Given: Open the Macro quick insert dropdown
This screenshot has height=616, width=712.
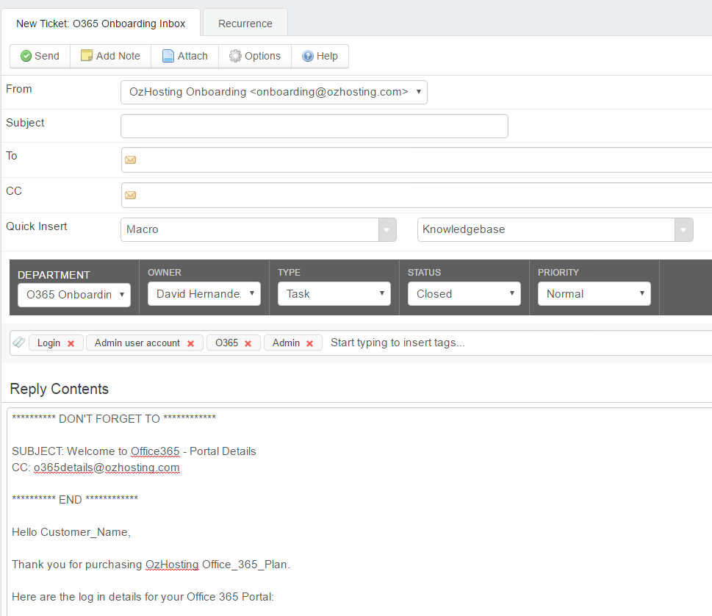Looking at the screenshot, I should tap(259, 229).
